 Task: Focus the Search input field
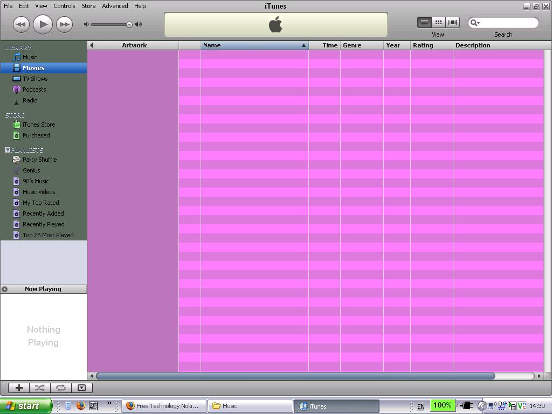click(x=503, y=23)
